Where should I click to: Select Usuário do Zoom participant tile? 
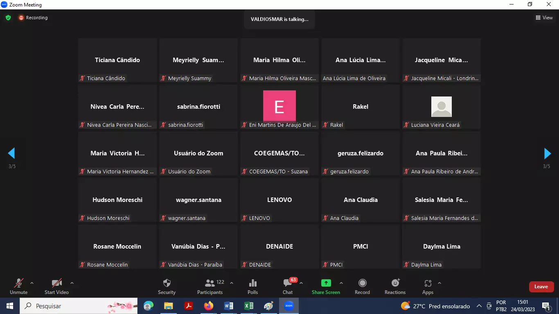198,153
